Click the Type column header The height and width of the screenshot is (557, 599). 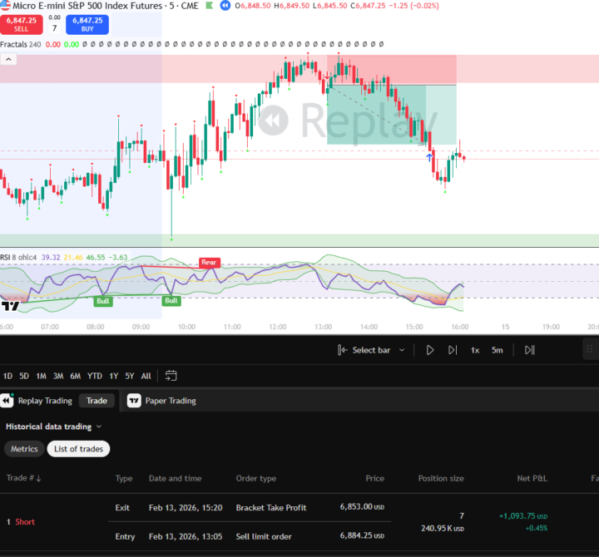click(x=124, y=478)
